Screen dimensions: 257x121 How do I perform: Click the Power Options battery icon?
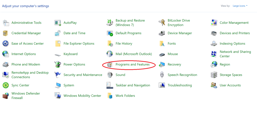pyautogui.click(x=58, y=64)
